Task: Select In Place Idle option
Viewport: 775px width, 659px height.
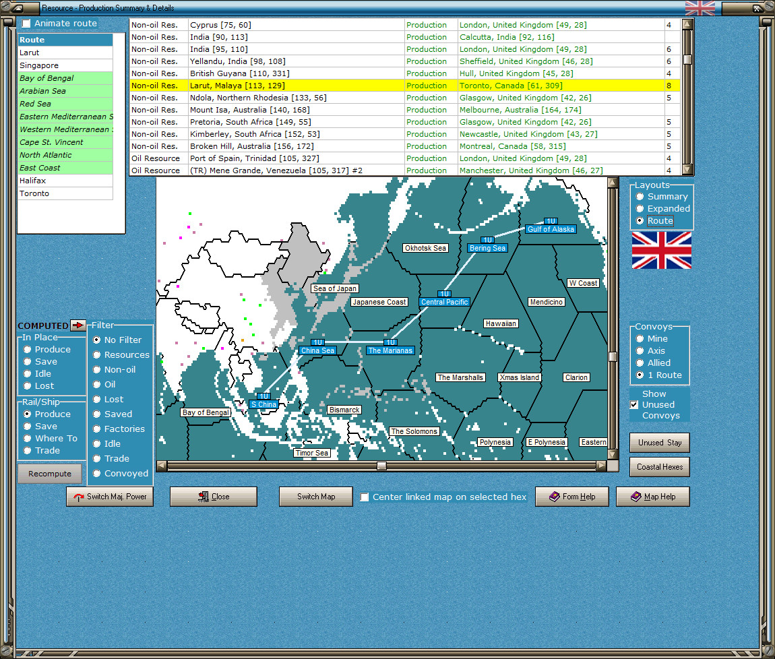Action: tap(28, 374)
